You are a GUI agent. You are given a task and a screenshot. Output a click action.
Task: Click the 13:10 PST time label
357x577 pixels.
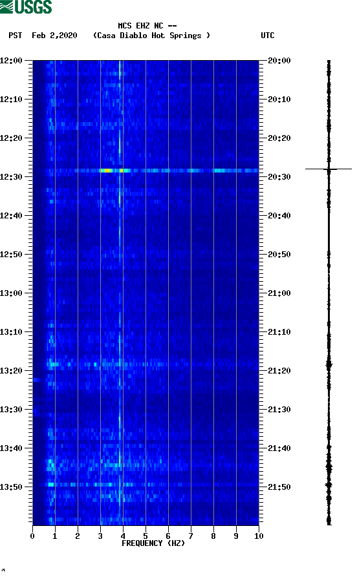click(11, 332)
